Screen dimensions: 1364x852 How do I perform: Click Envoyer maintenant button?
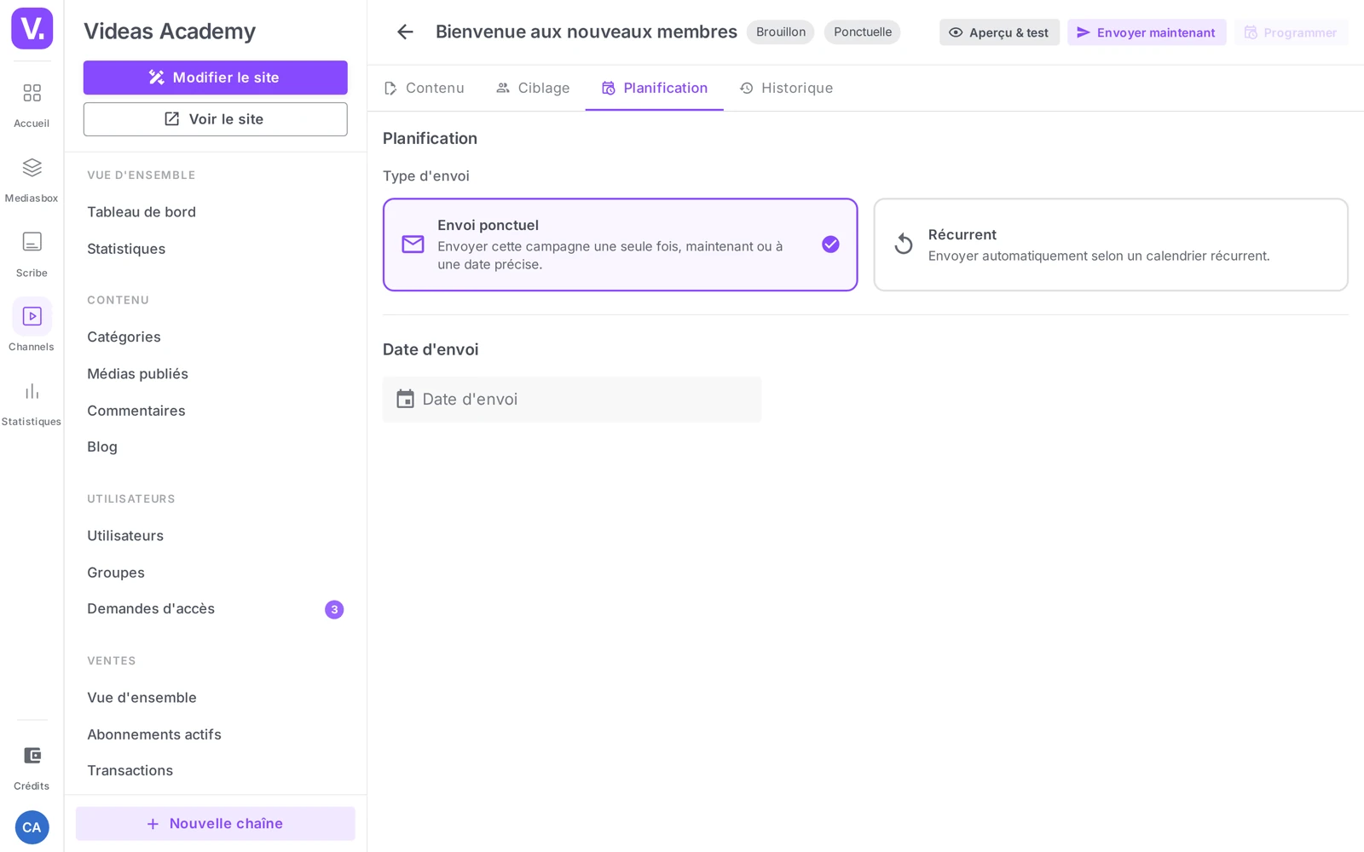pyautogui.click(x=1147, y=32)
